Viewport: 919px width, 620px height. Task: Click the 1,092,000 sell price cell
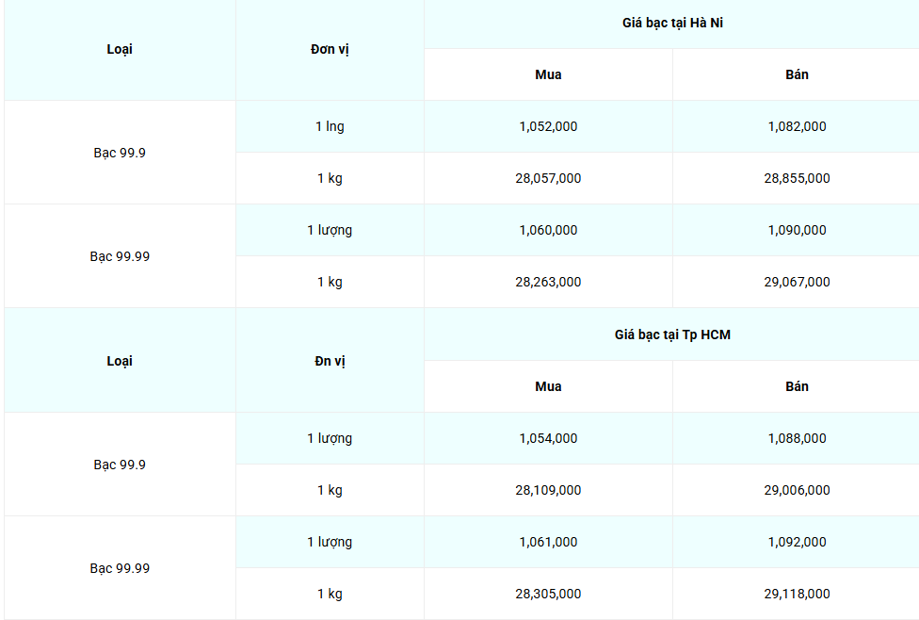pos(797,542)
